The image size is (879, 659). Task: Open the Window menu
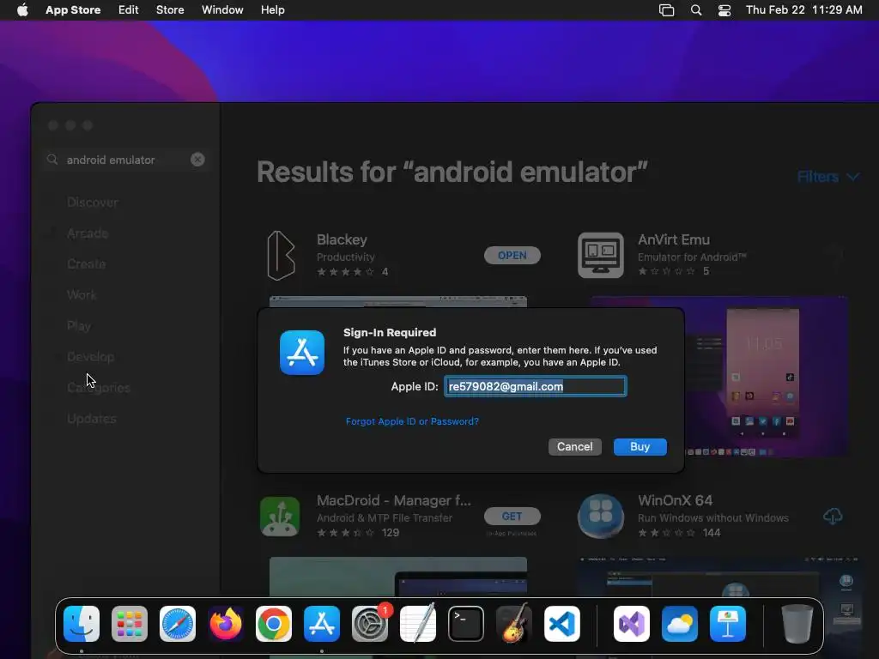222,10
